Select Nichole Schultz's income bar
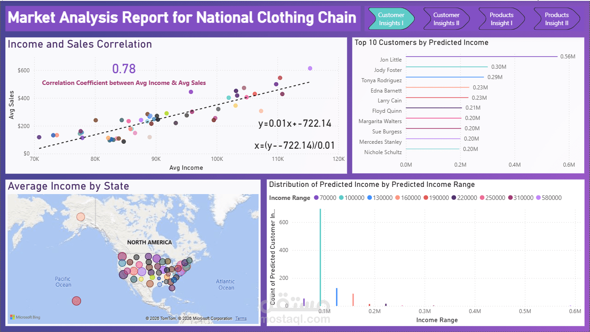The width and height of the screenshot is (590, 332). click(x=433, y=149)
